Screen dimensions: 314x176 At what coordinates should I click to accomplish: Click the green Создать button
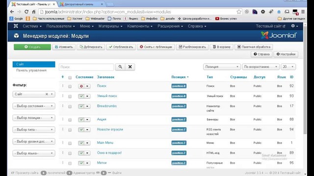coord(32,47)
